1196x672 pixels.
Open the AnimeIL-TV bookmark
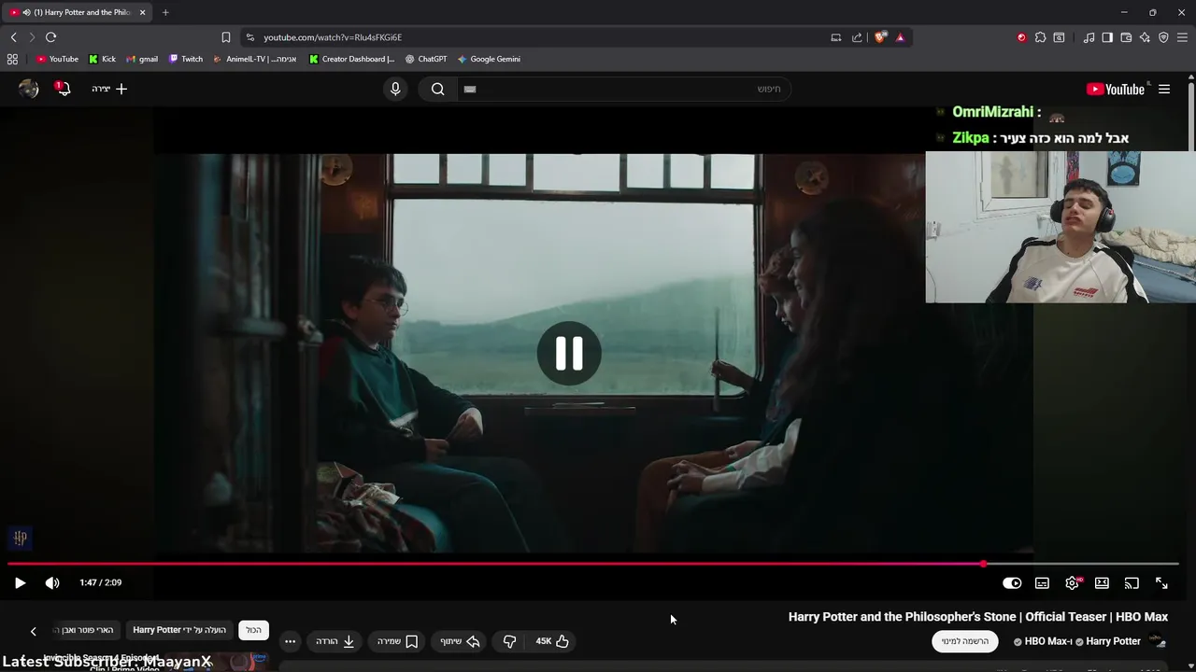click(255, 59)
